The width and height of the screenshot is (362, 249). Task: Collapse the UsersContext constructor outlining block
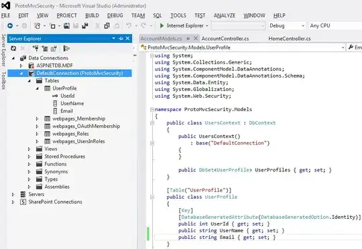[152, 143]
